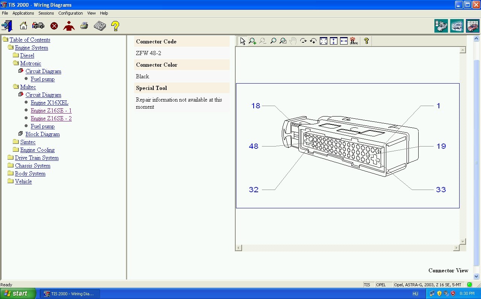481x299 pixels.
Task: Click the zoom in magnifier with plus
Action: coord(253,41)
